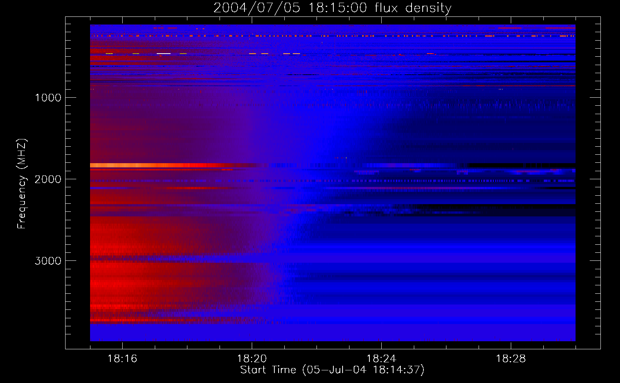Screen dimensions: 620x383
Task: Click the 3000 frequency tick label
Action: (x=48, y=261)
